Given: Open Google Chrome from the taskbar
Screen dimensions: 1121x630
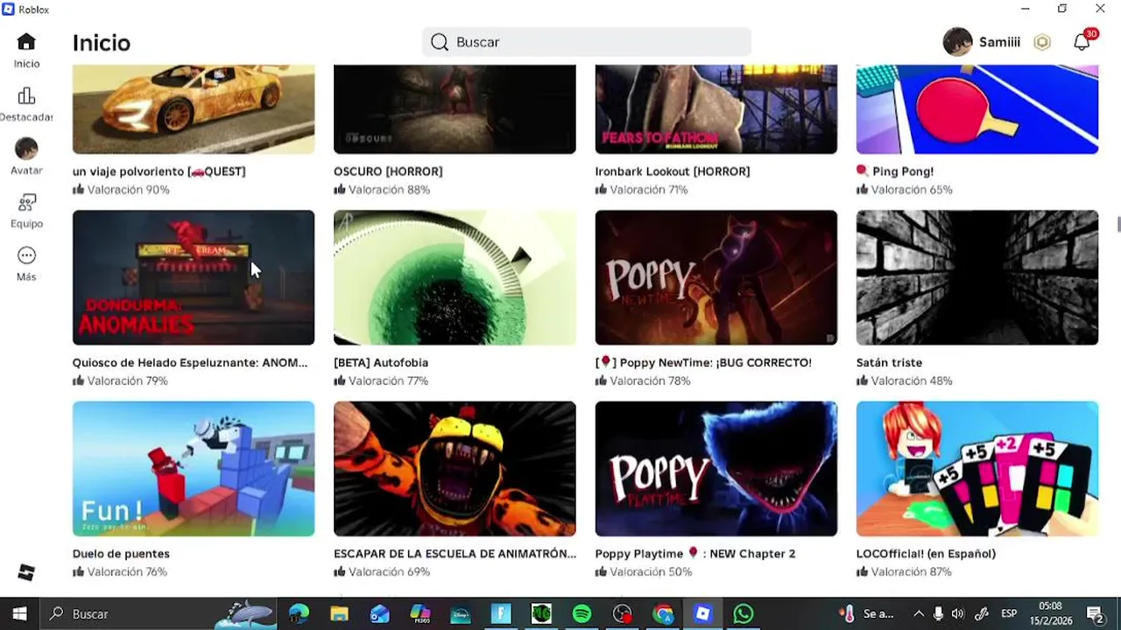Looking at the screenshot, I should point(663,614).
